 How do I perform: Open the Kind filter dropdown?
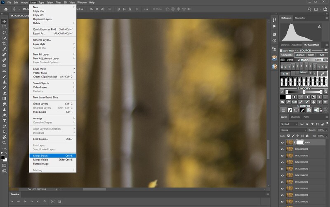[x=289, y=124]
